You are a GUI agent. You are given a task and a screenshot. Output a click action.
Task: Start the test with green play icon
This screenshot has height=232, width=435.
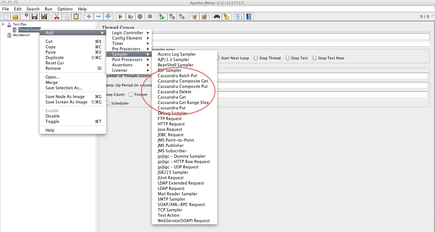pyautogui.click(x=121, y=16)
